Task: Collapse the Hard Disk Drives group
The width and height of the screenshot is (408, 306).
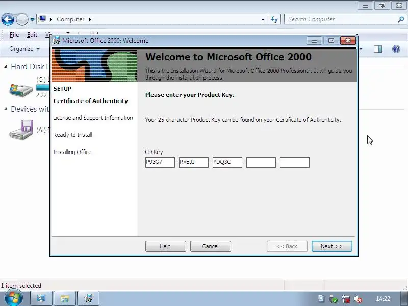Action: [x=6, y=67]
